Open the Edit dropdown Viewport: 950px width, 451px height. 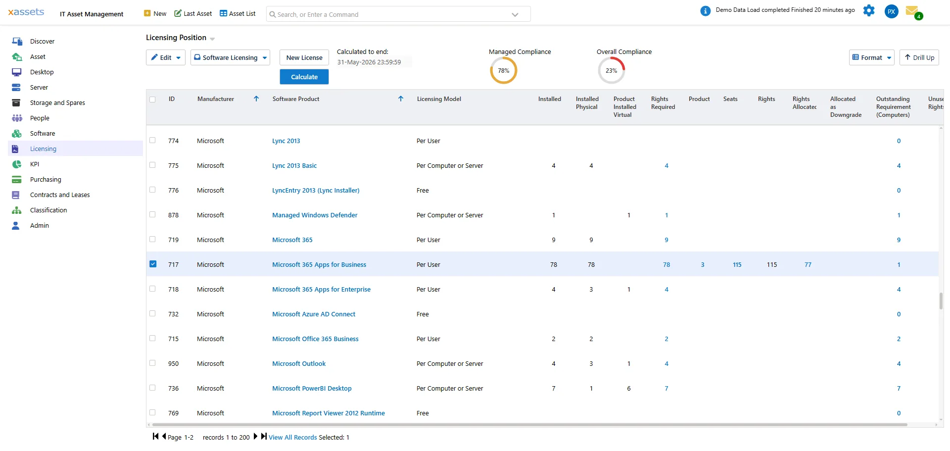pyautogui.click(x=166, y=57)
